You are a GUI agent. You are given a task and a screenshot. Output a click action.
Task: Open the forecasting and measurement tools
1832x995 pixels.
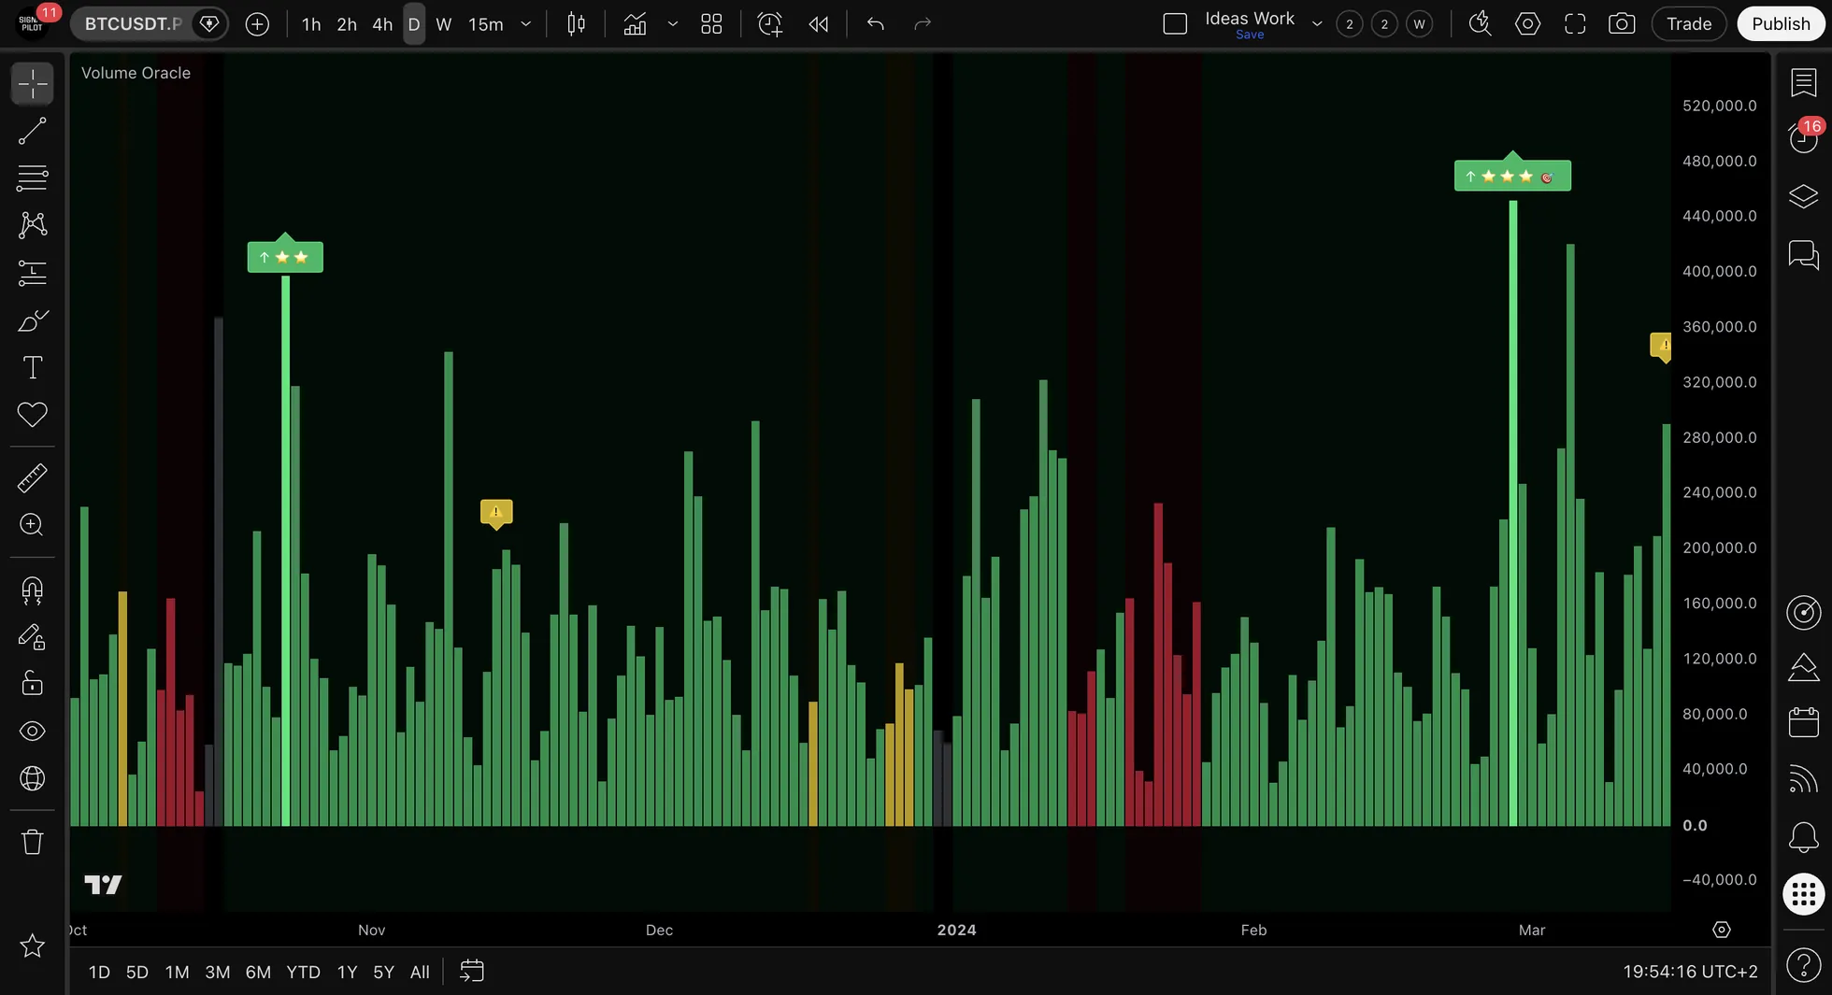click(x=32, y=273)
